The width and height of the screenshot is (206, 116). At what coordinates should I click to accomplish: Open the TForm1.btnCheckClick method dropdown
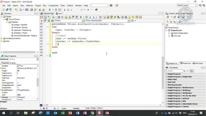(x=128, y=21)
